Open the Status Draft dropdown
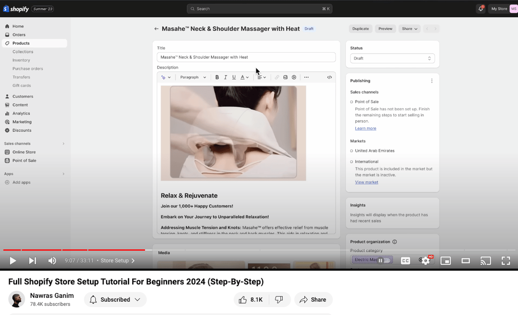The image size is (518, 315). point(392,58)
